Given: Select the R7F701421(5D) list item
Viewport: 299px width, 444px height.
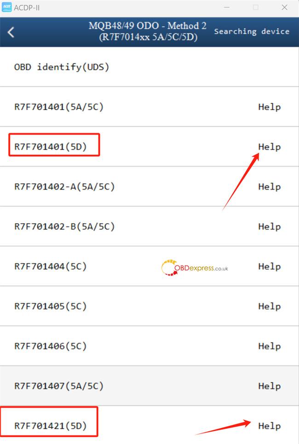Looking at the screenshot, I should 149,425.
